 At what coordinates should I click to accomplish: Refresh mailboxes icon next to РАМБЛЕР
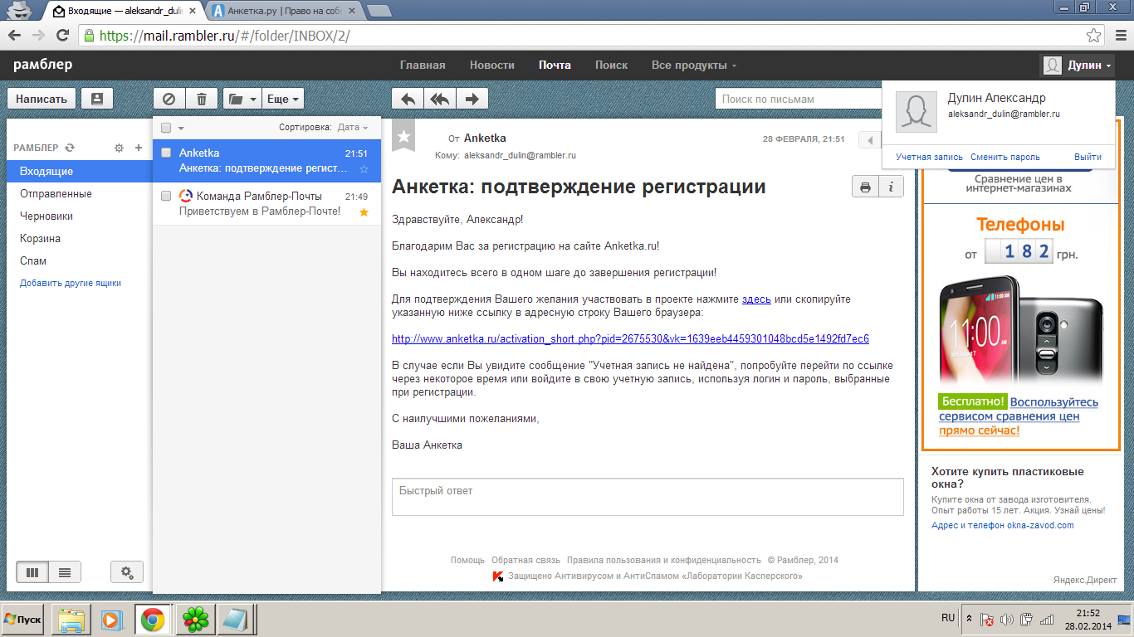tap(70, 148)
